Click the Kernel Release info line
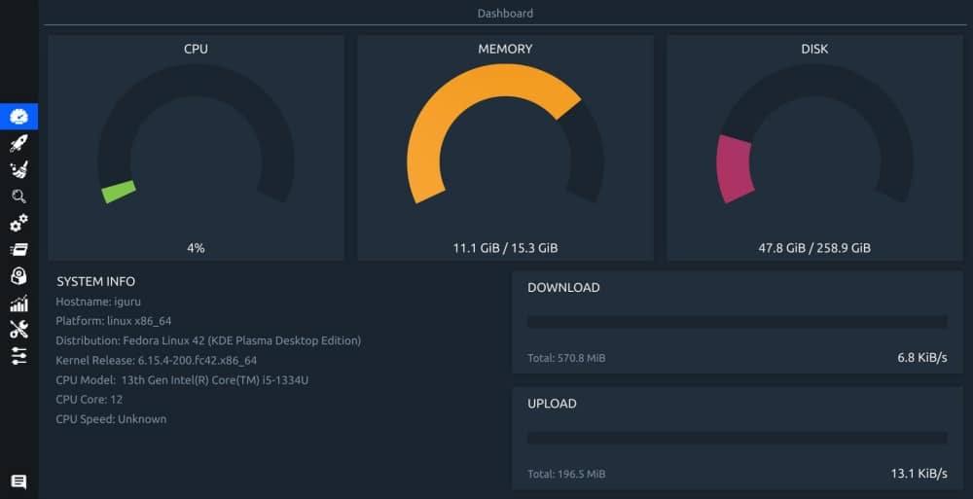The height and width of the screenshot is (499, 973). pyautogui.click(x=156, y=360)
